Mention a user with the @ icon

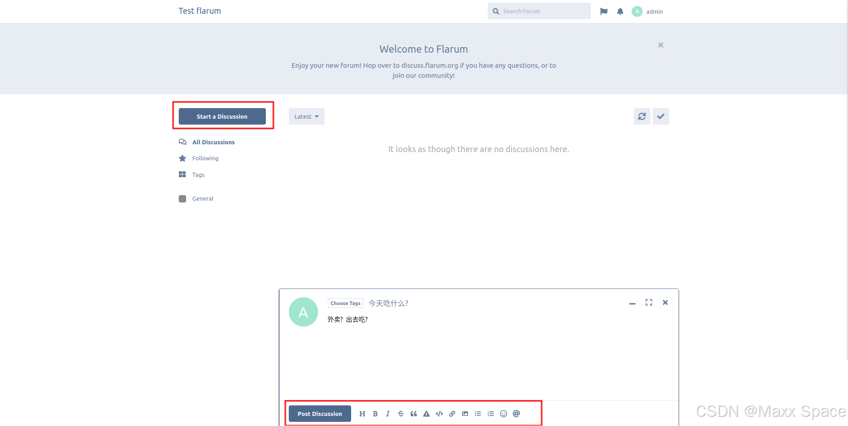(x=516, y=414)
